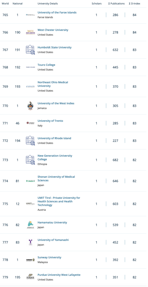Image resolution: width=148 pixels, height=287 pixels.
Task: Click the Sunway University logo
Action: pos(30,260)
